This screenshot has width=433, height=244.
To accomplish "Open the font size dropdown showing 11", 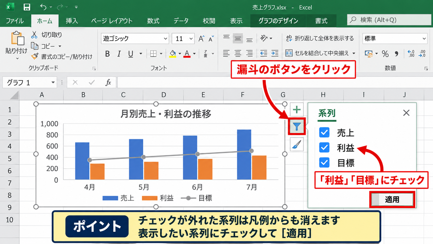I will pos(191,39).
